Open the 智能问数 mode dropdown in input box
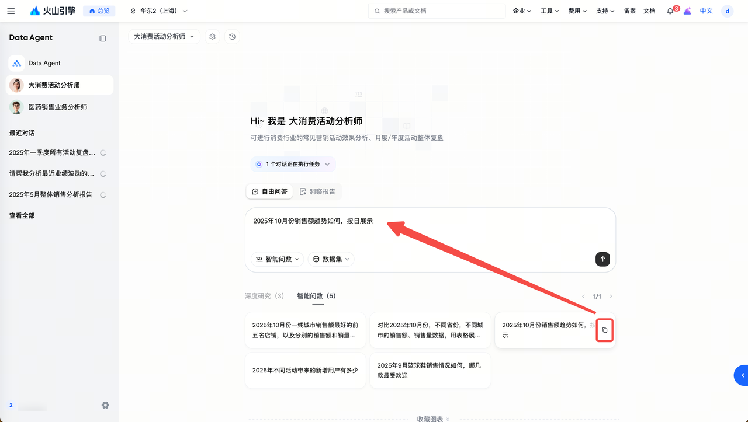 point(278,259)
